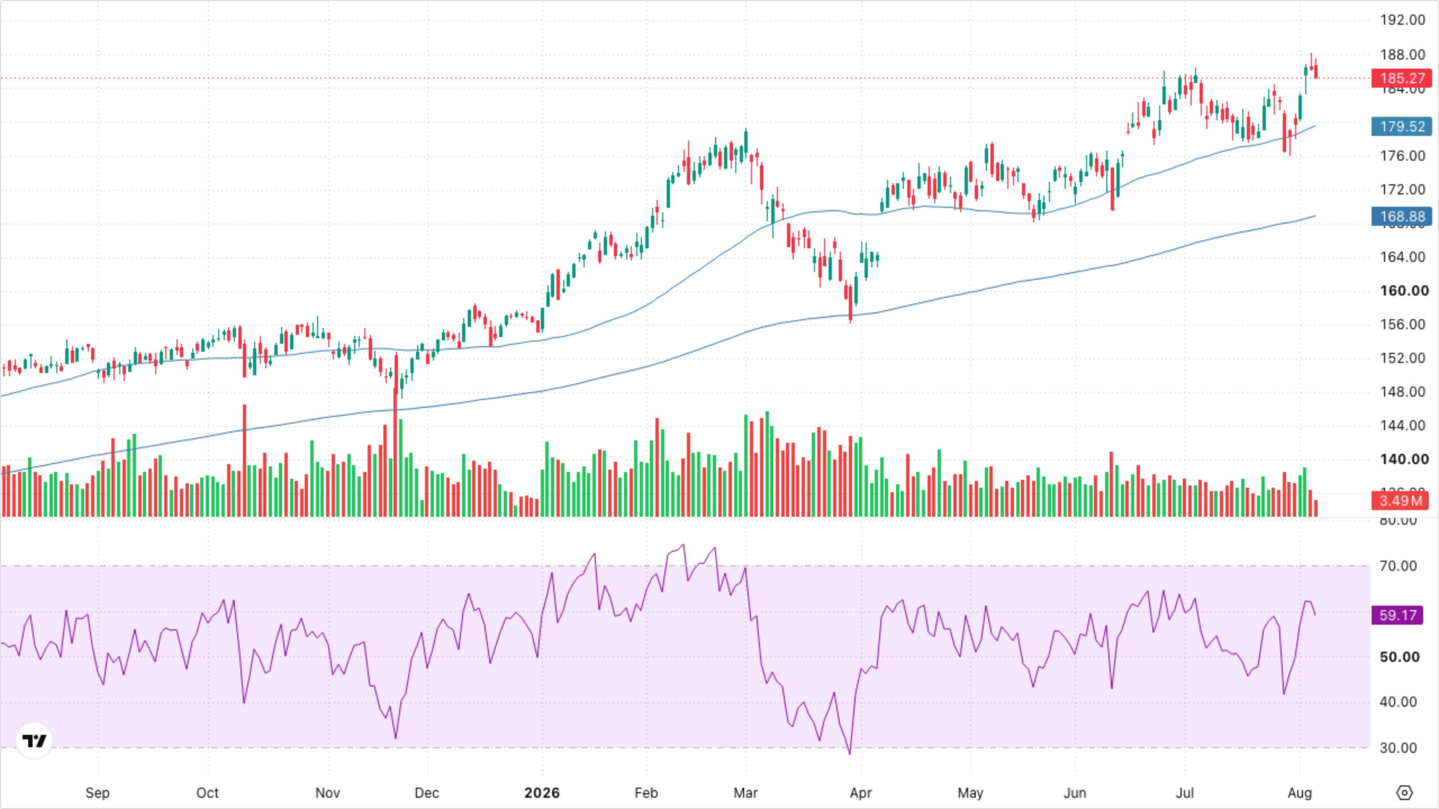Click the 2026 year label on time axis
The height and width of the screenshot is (809, 1439).
(x=542, y=793)
